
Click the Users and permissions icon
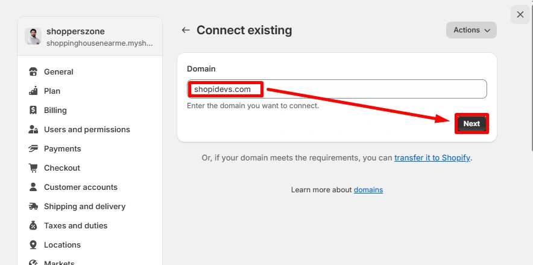(x=33, y=129)
